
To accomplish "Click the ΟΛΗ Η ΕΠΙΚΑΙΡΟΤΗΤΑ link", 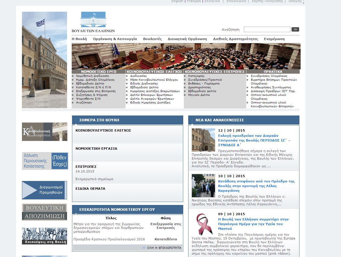I will (164, 248).
